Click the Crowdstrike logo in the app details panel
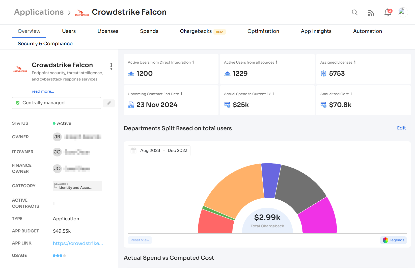The image size is (415, 268). [x=20, y=69]
